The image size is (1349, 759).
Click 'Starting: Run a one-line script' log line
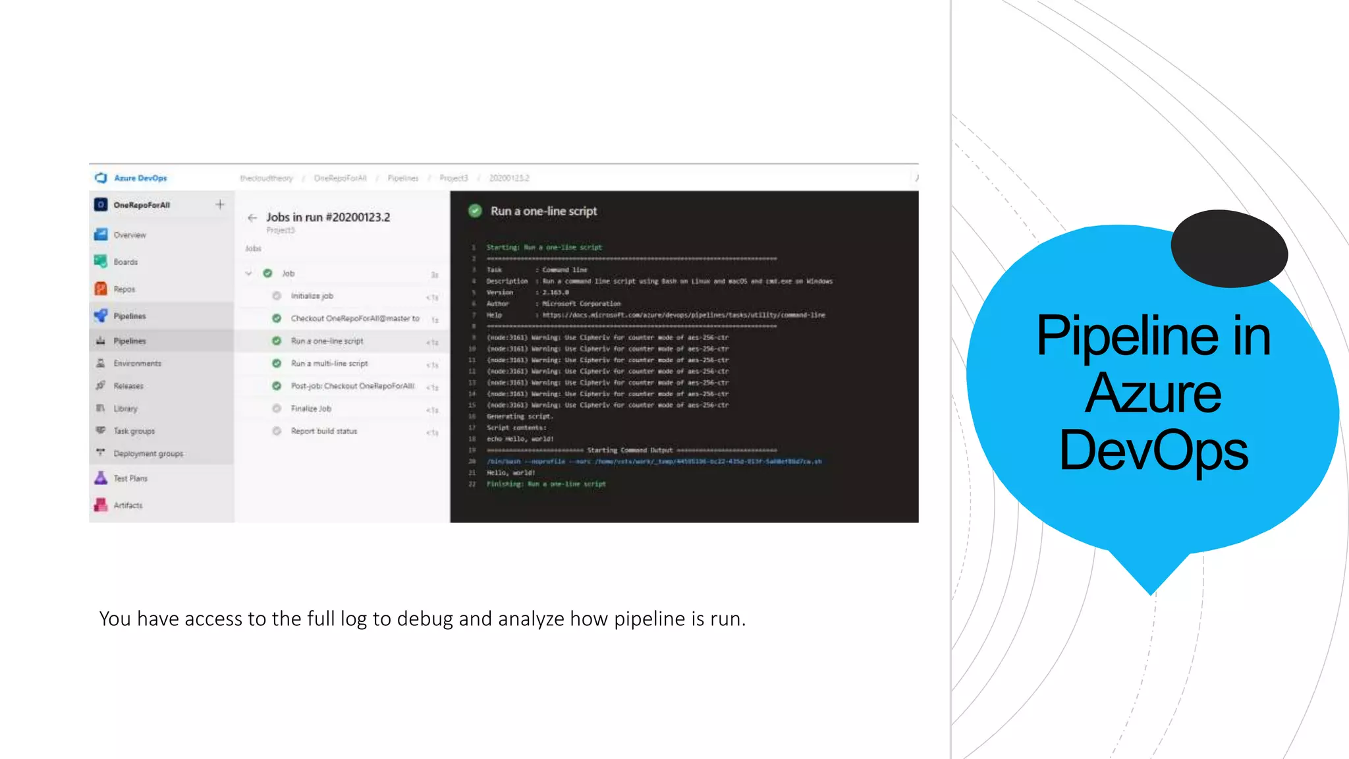click(x=544, y=247)
